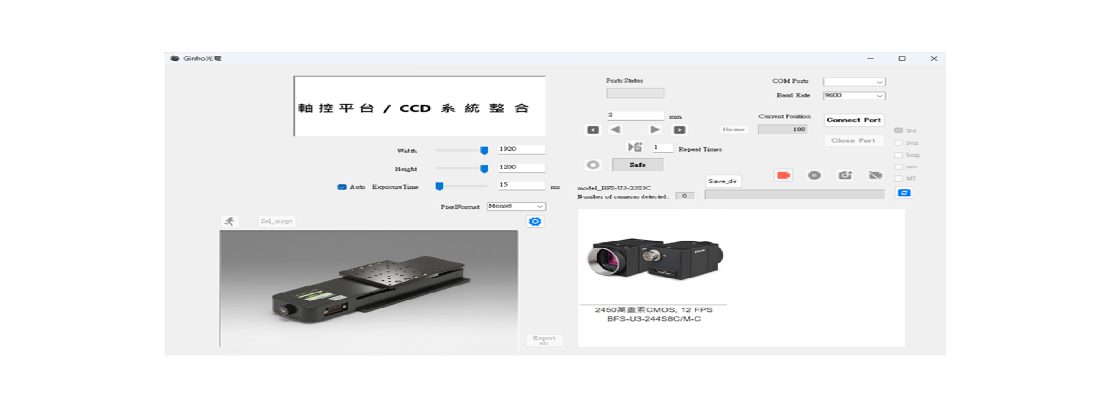Image resolution: width=1111 pixels, height=408 pixels.
Task: Click the round stop icon beside Safe
Action: [x=593, y=165]
